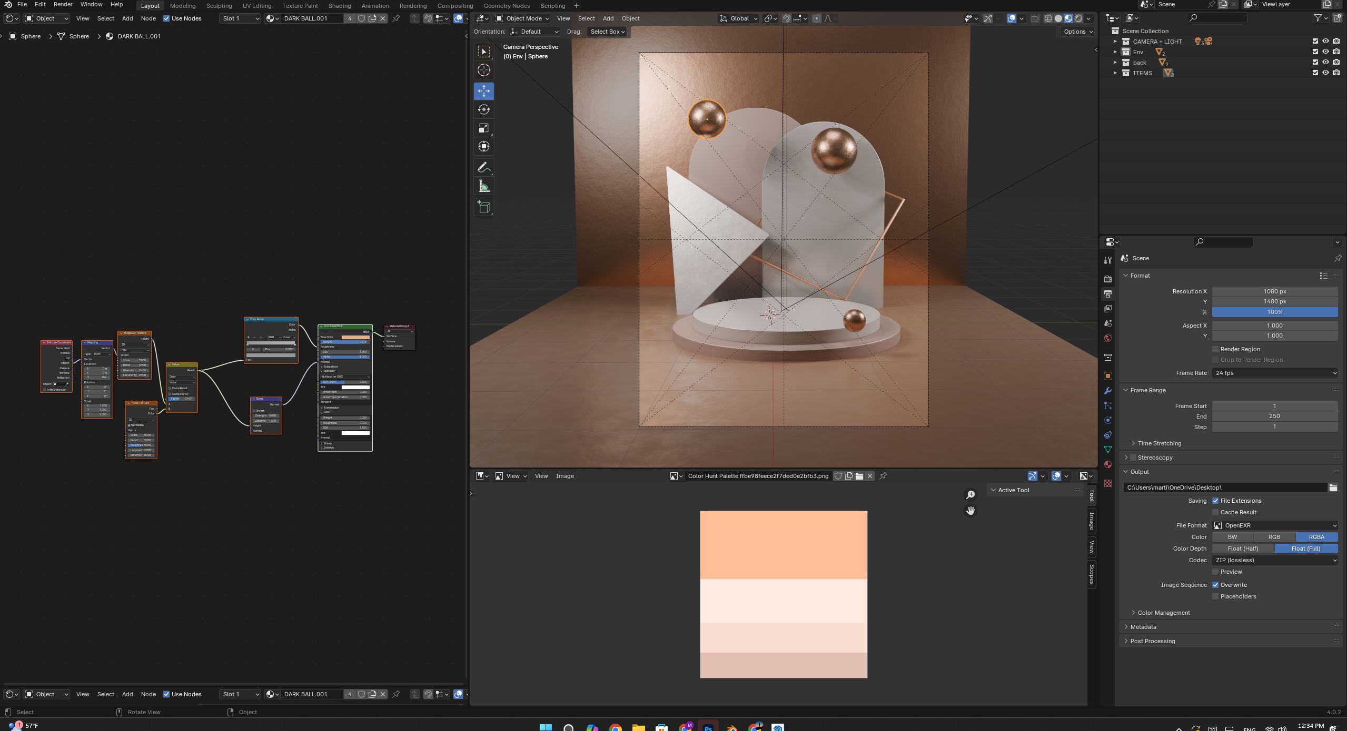Open the Object Mode dropdown

coord(522,18)
